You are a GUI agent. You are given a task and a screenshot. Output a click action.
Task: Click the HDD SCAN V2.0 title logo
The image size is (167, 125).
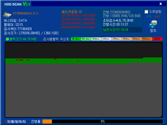pyautogui.click(x=17, y=4)
